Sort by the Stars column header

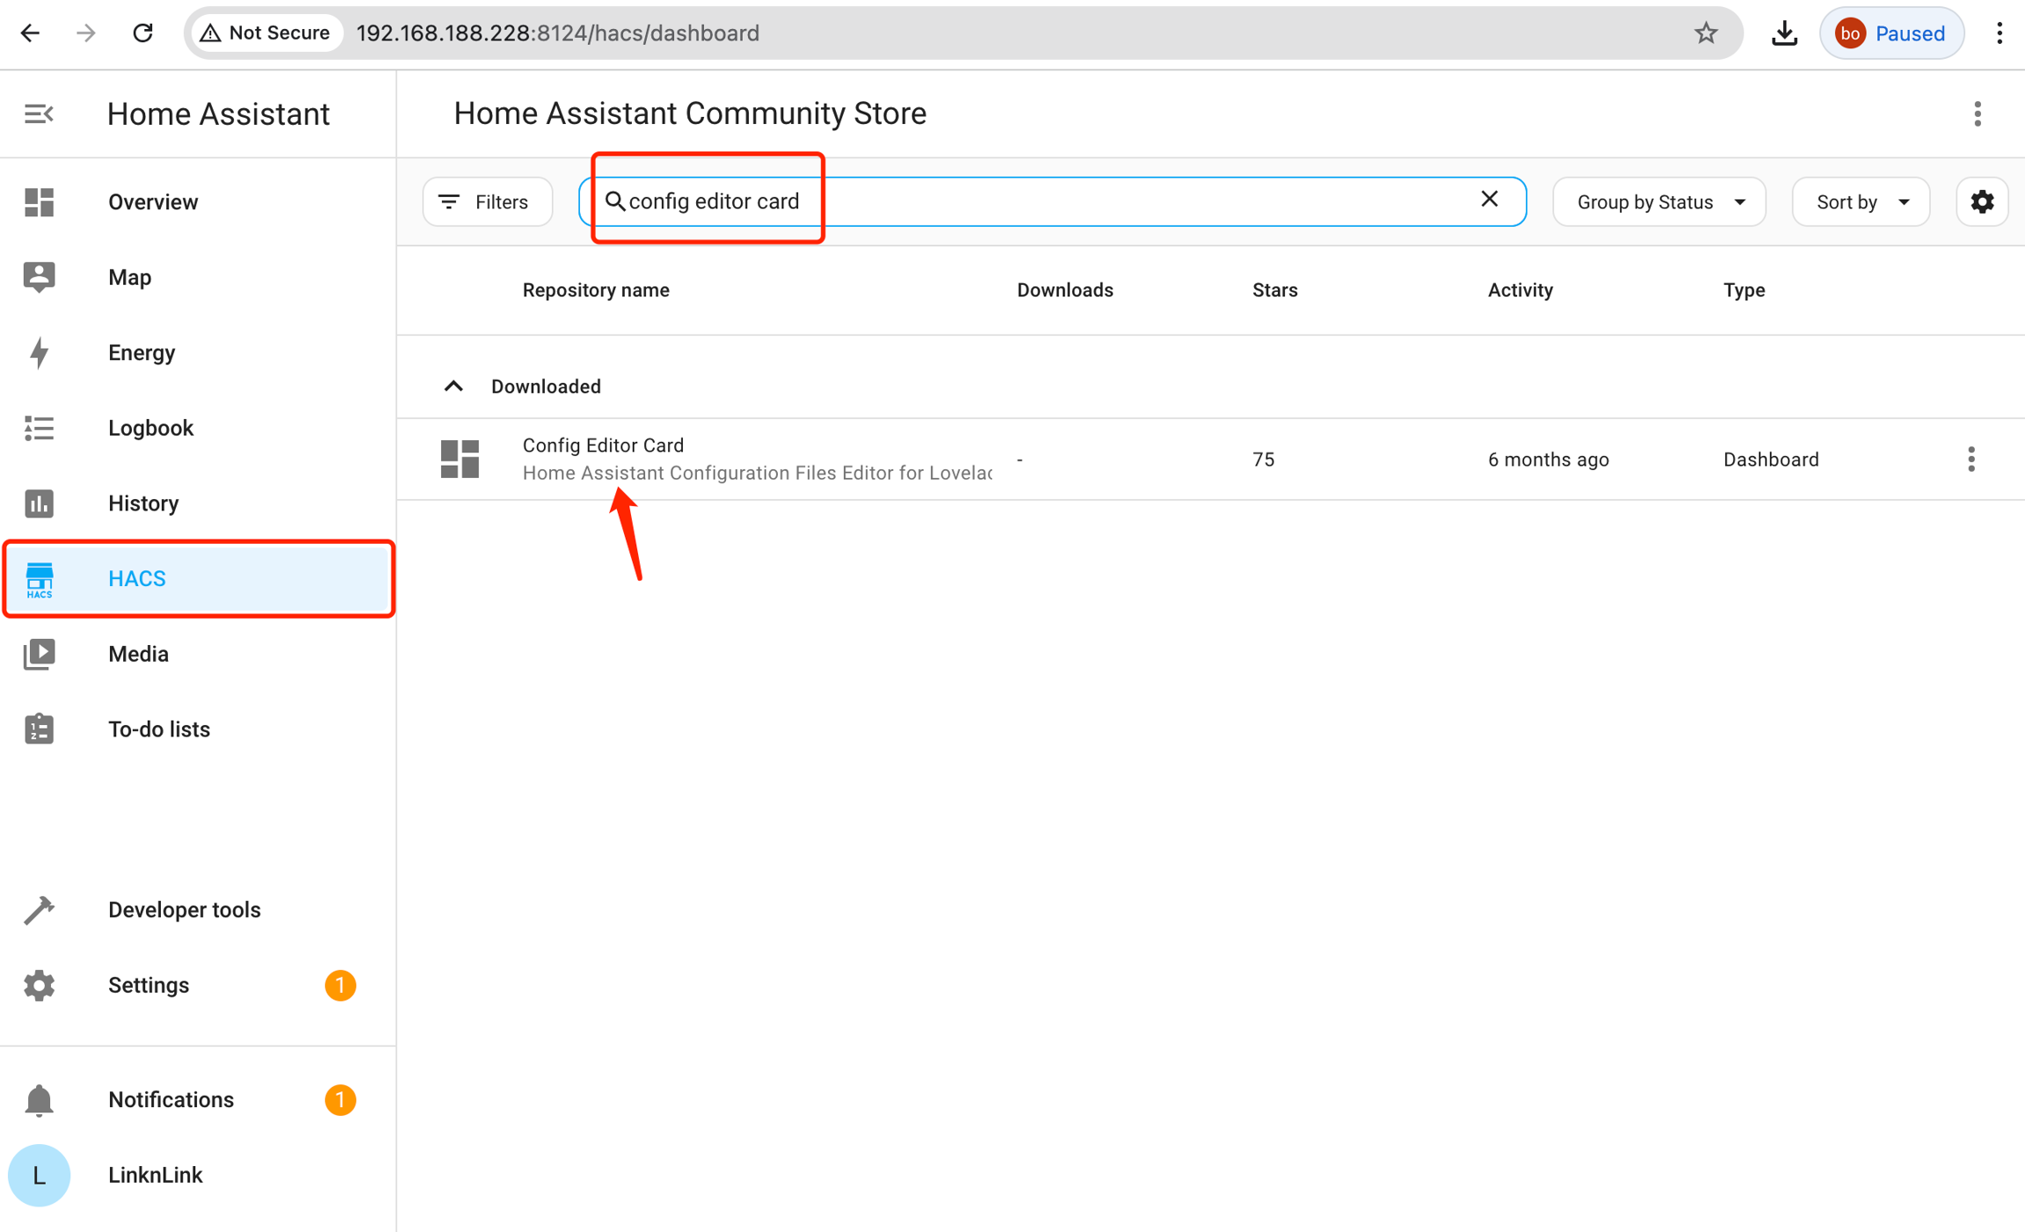click(x=1274, y=290)
